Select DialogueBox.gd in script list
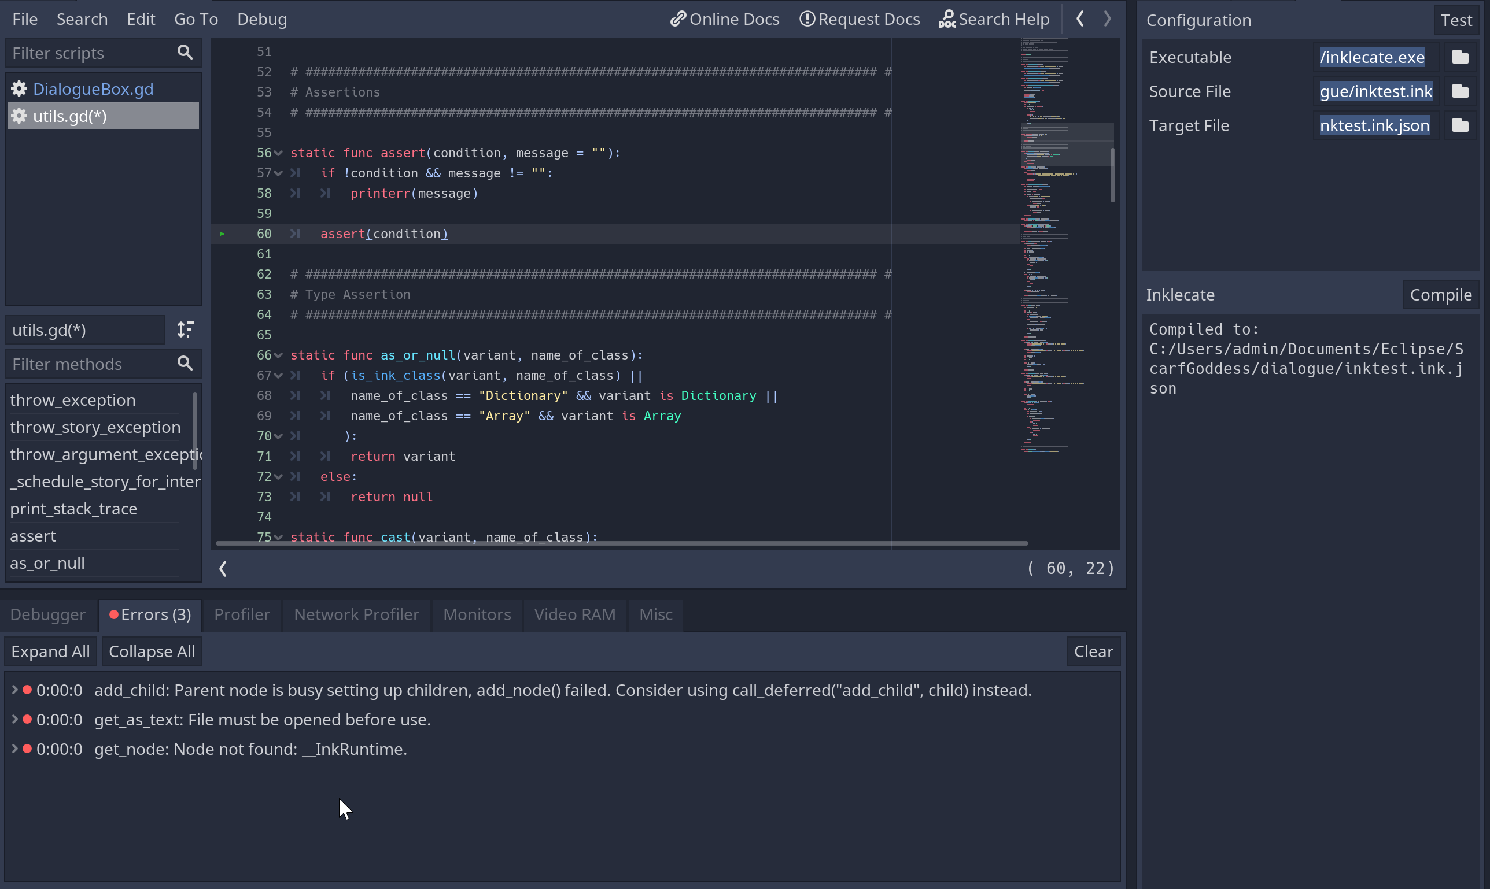 click(93, 89)
